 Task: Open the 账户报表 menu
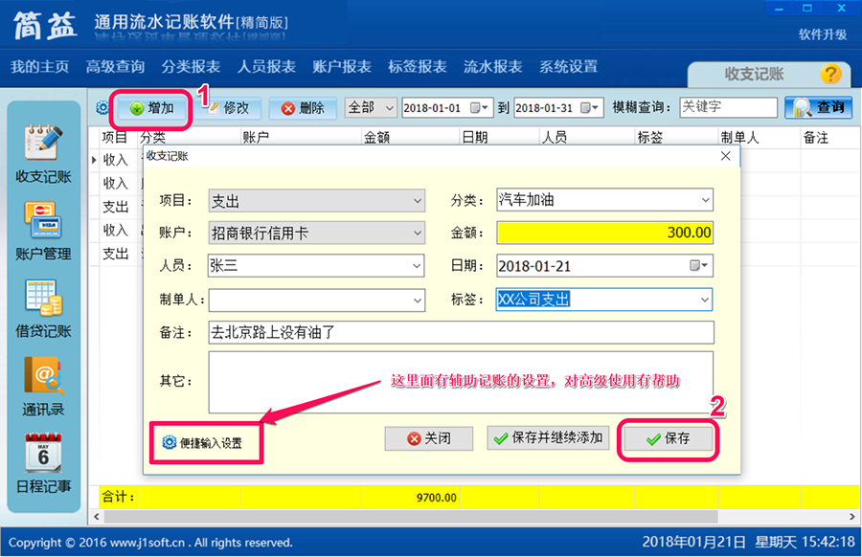342,66
